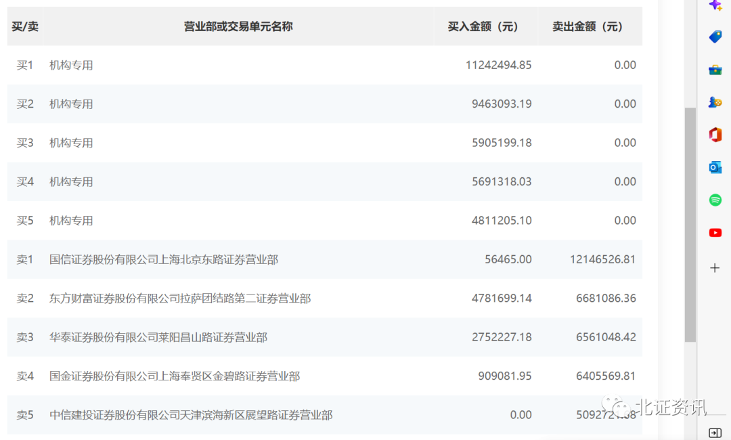Open the Games sidebar icon
This screenshot has width=731, height=440.
click(x=715, y=102)
